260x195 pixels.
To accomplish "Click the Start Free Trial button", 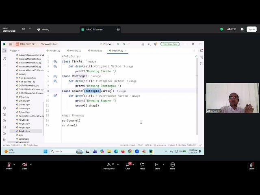I will [x=170, y=44].
